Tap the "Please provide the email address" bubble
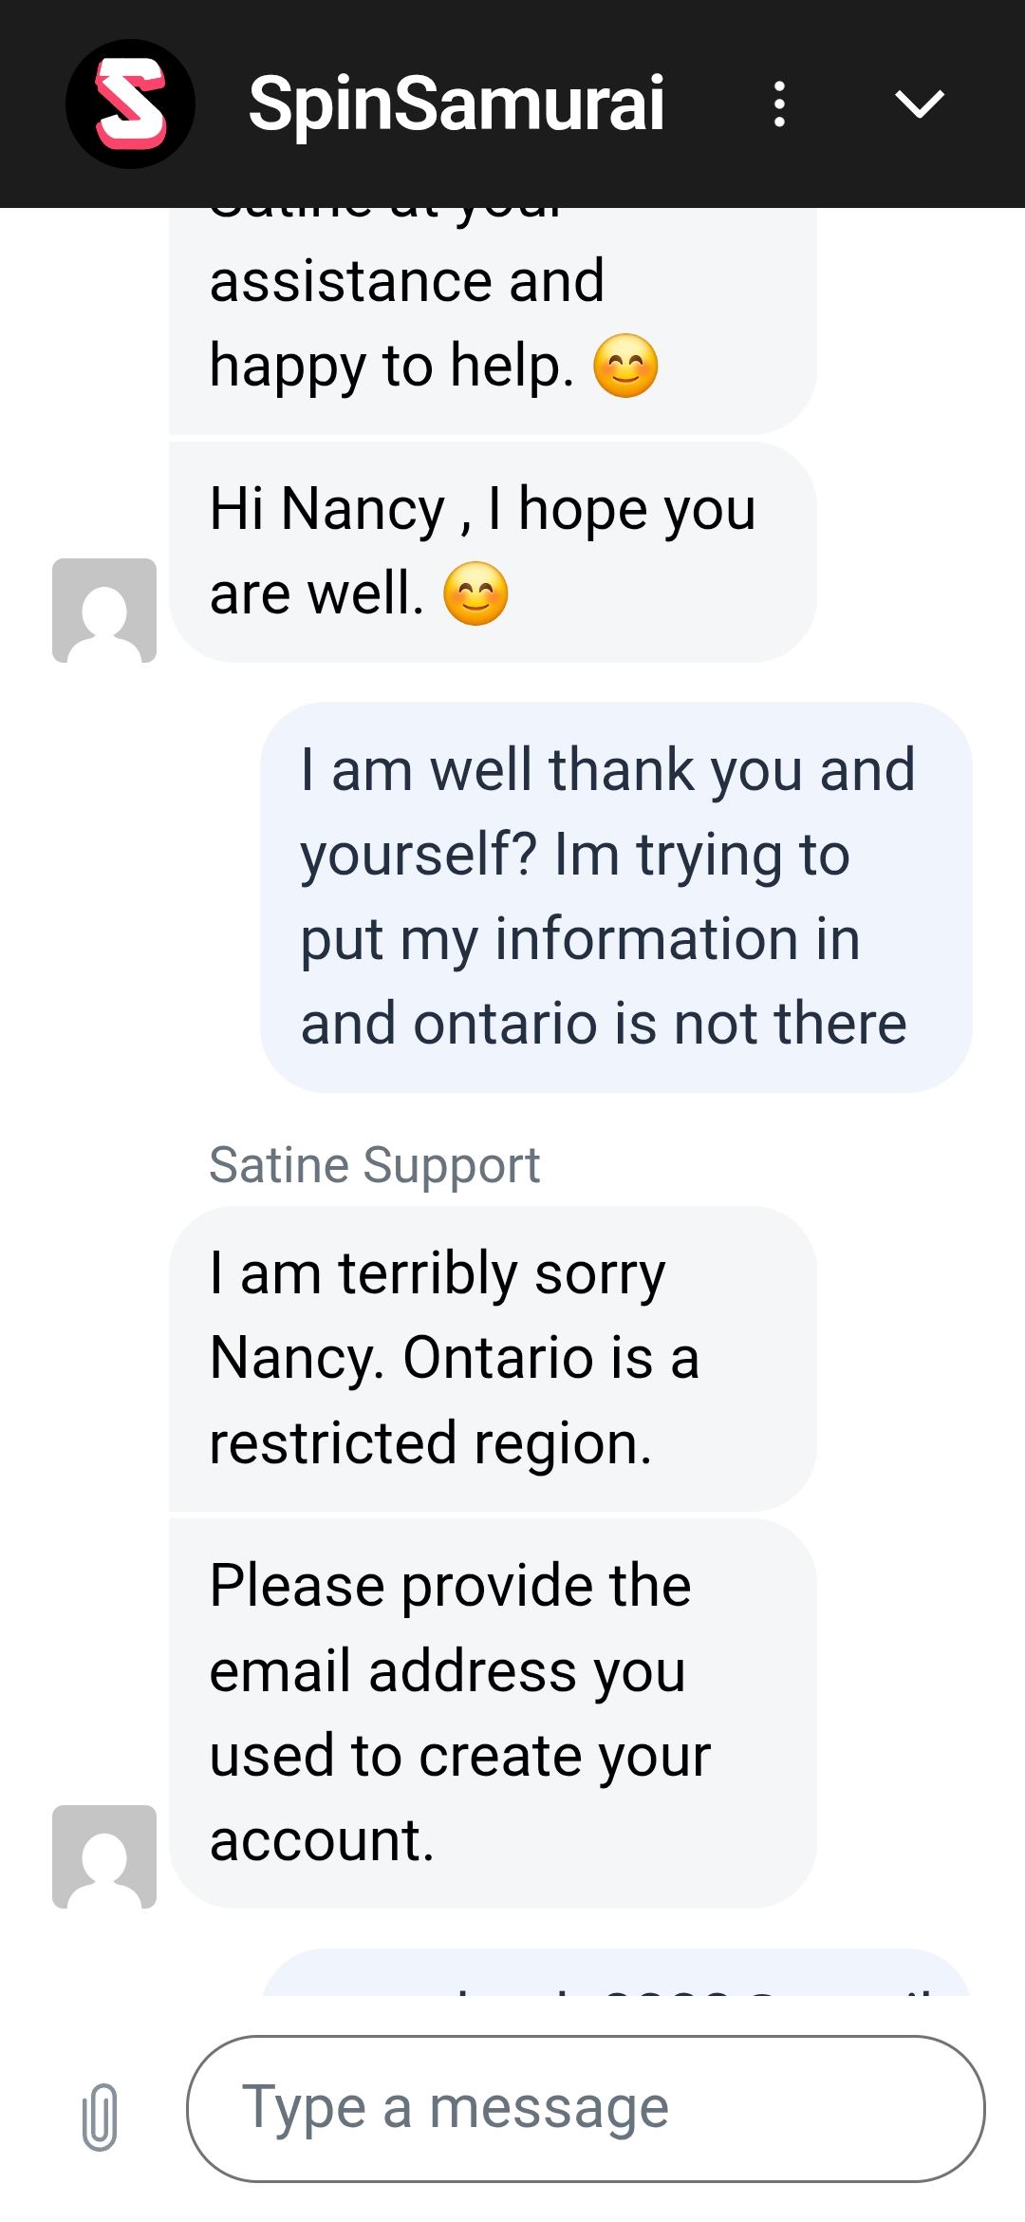This screenshot has height=2222, width=1025. point(492,1712)
